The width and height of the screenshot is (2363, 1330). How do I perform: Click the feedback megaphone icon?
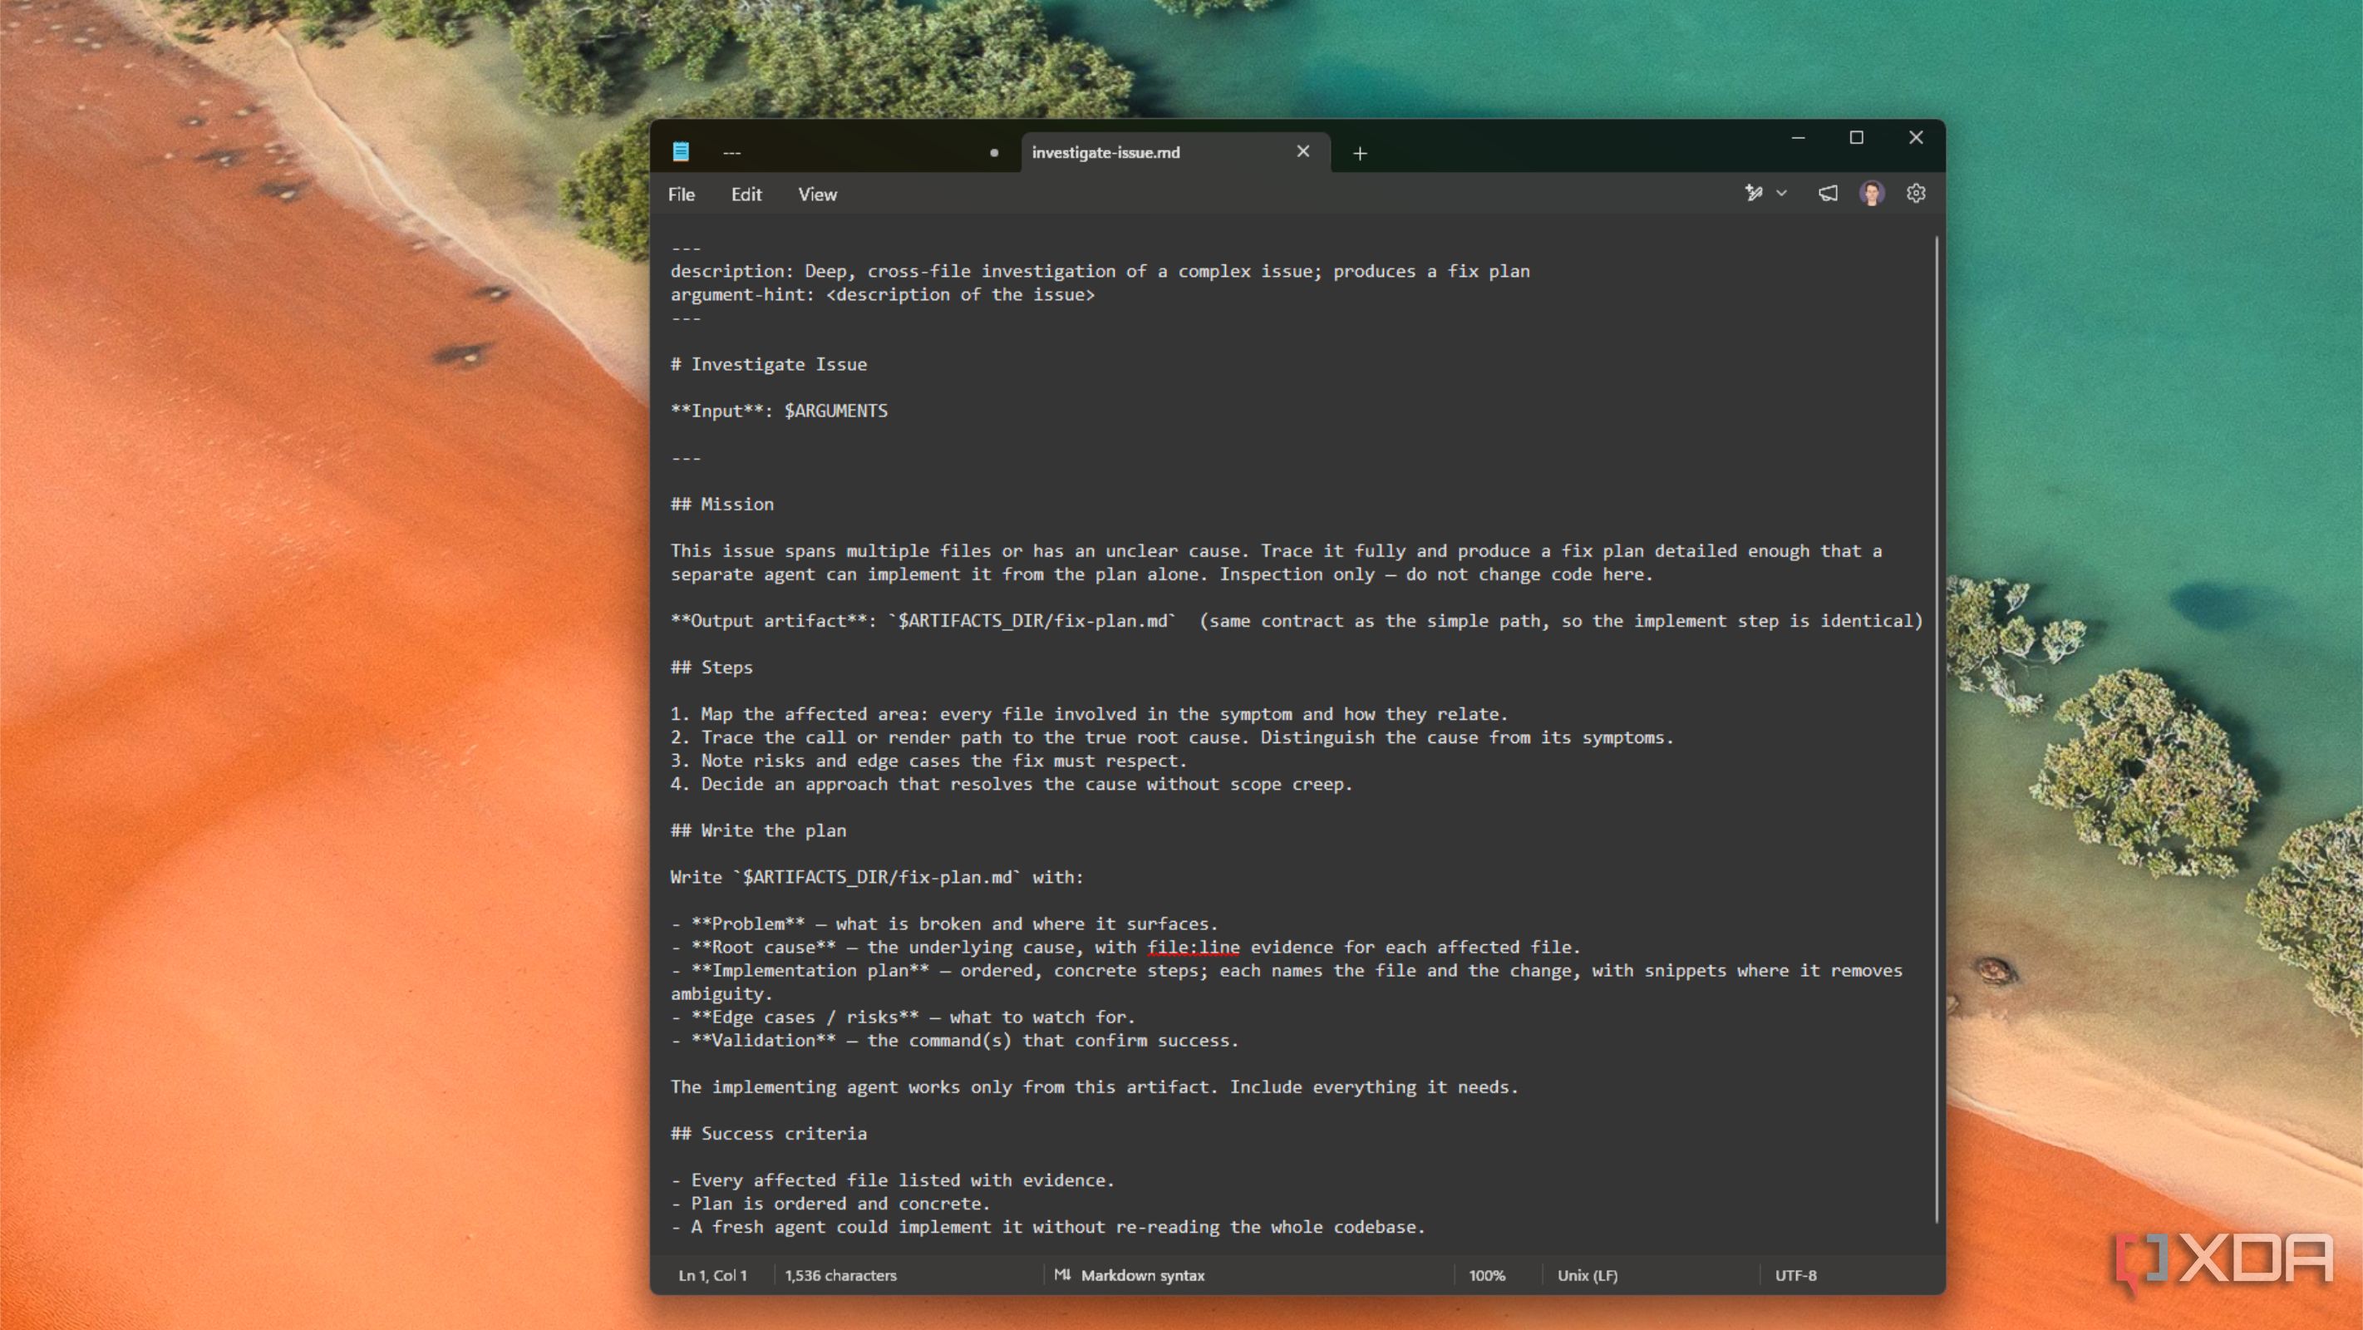pyautogui.click(x=1827, y=194)
